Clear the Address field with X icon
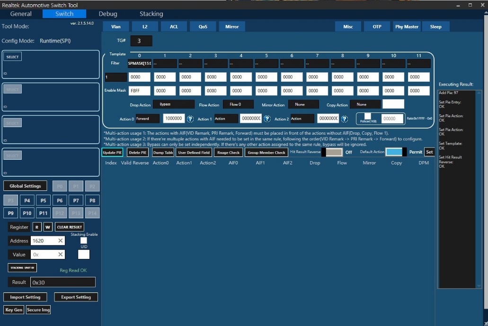 point(61,240)
